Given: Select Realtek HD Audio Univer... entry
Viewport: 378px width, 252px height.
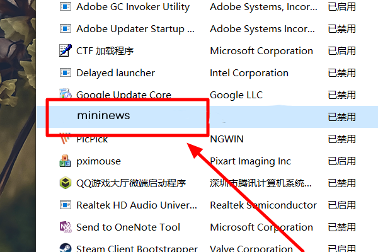Looking at the screenshot, I should coord(137,205).
